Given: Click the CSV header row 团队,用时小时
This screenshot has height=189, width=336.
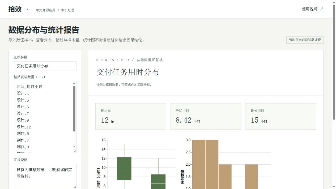Looking at the screenshot, I should 29,87.
